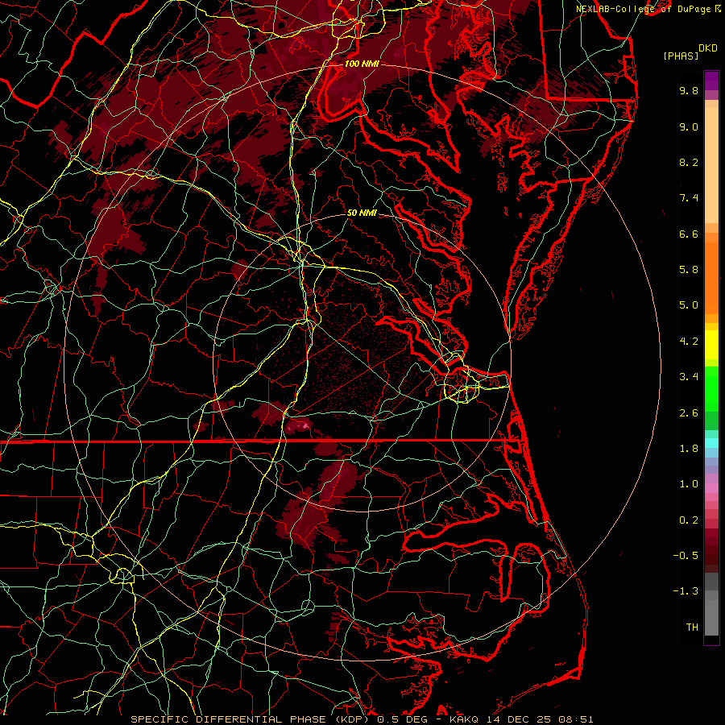Pick the yellow band in the color scale
Viewport: 725px width, 725px height.
tap(711, 345)
